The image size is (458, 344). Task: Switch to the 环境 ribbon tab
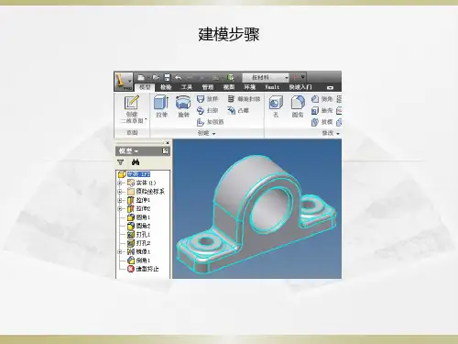click(x=249, y=87)
